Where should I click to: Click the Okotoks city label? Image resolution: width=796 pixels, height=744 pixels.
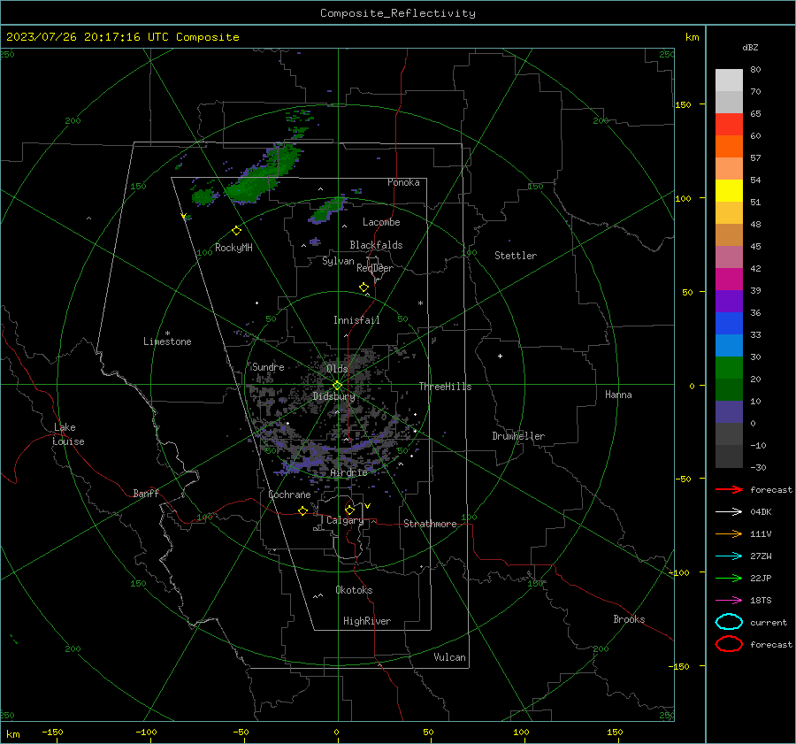tap(354, 590)
